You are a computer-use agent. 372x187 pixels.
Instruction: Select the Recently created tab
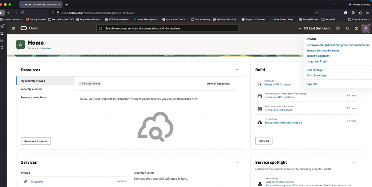[x=31, y=89]
